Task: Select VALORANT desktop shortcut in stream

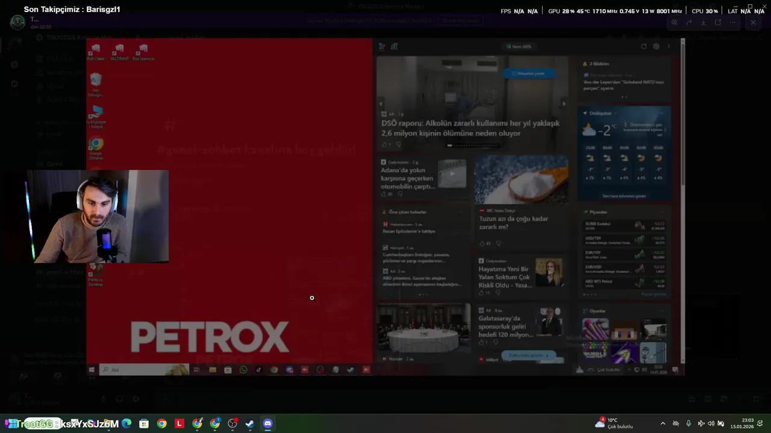Action: [119, 52]
